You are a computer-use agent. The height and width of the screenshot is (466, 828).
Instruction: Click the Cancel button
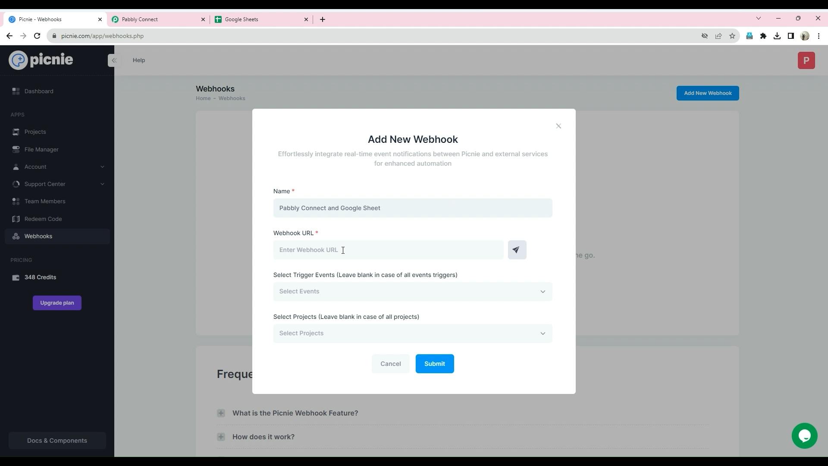tap(391, 364)
